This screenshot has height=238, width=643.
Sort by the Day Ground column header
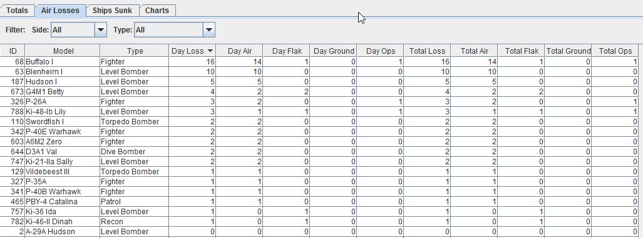coord(333,51)
